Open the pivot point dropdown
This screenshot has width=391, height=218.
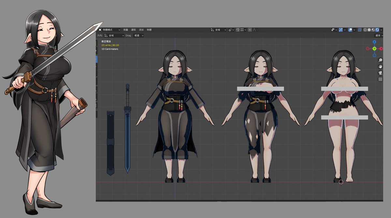(231, 30)
